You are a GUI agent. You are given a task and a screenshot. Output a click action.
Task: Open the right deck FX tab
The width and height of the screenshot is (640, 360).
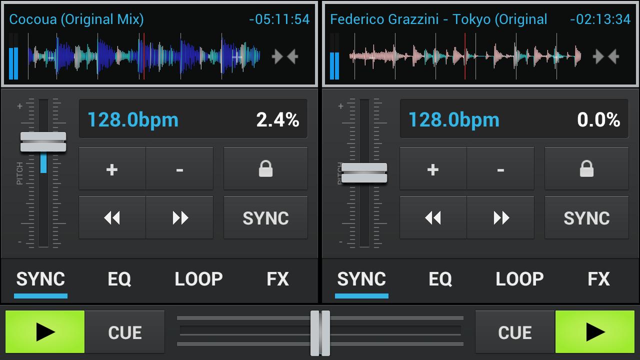pyautogui.click(x=598, y=279)
